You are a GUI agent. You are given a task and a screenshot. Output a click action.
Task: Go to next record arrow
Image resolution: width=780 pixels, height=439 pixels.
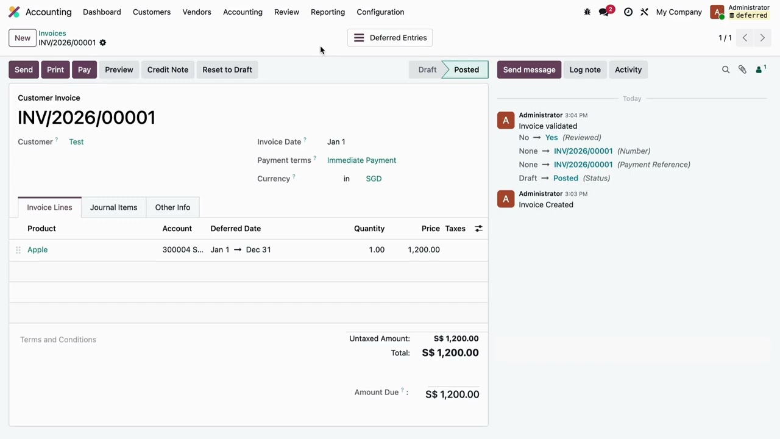(x=762, y=38)
